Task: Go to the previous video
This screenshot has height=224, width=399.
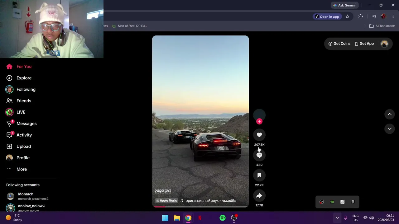Action: (x=390, y=114)
